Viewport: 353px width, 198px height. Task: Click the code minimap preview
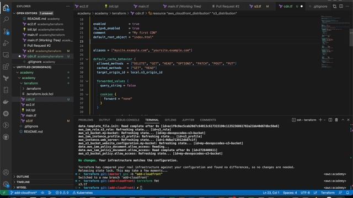click(x=334, y=42)
